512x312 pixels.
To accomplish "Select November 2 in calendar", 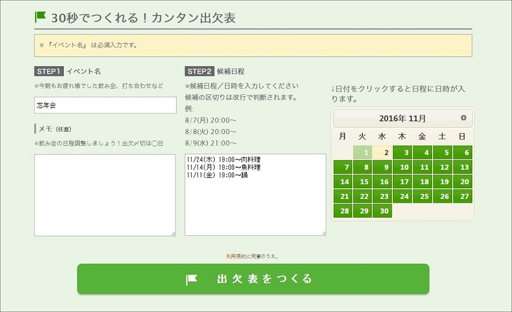I will coord(383,153).
